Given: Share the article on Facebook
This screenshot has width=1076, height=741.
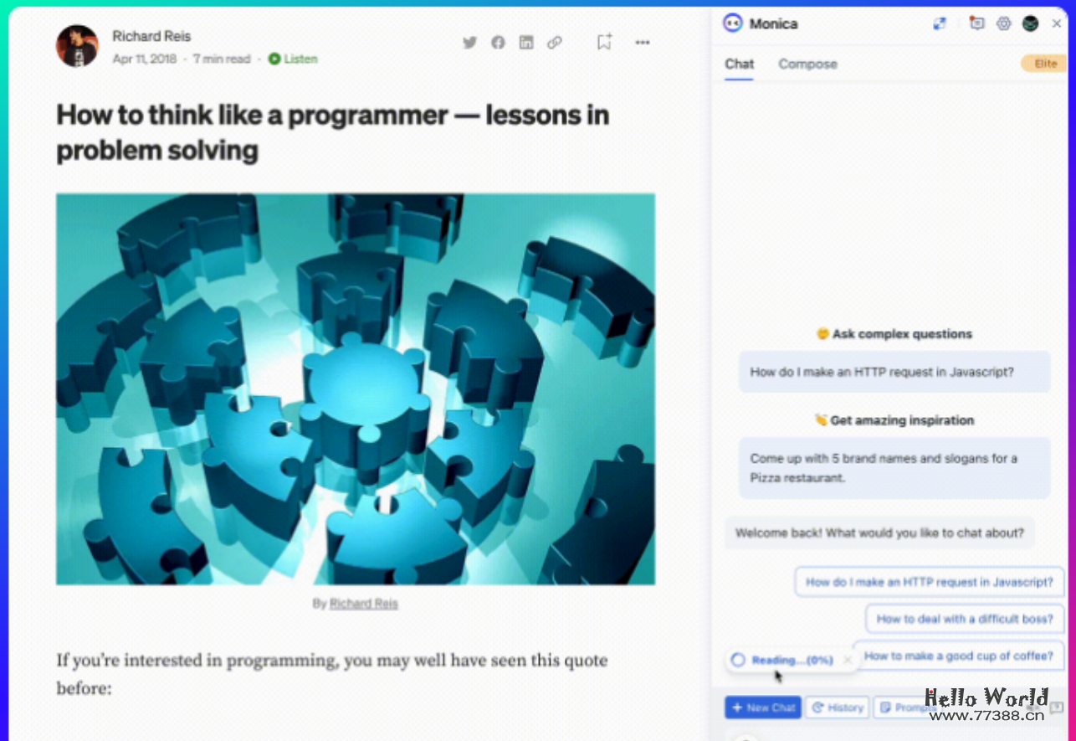Looking at the screenshot, I should (498, 43).
